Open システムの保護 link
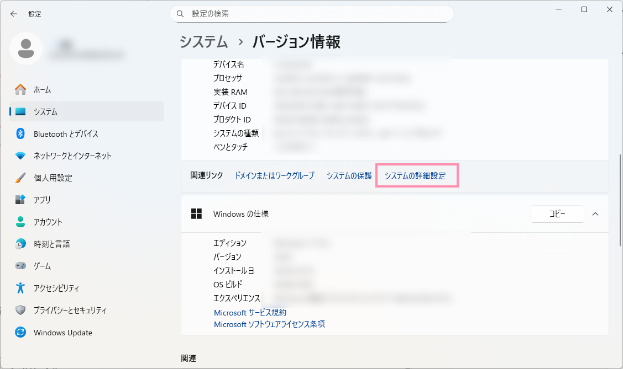The height and width of the screenshot is (369, 623). pos(349,175)
